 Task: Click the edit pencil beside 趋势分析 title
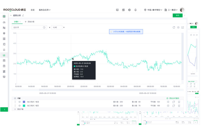click(x=23, y=16)
